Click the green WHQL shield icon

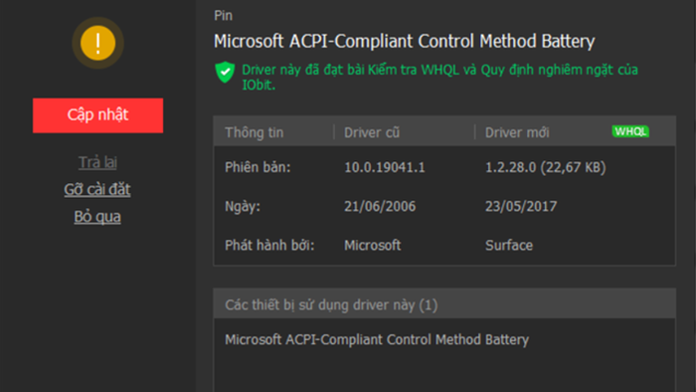click(x=225, y=72)
